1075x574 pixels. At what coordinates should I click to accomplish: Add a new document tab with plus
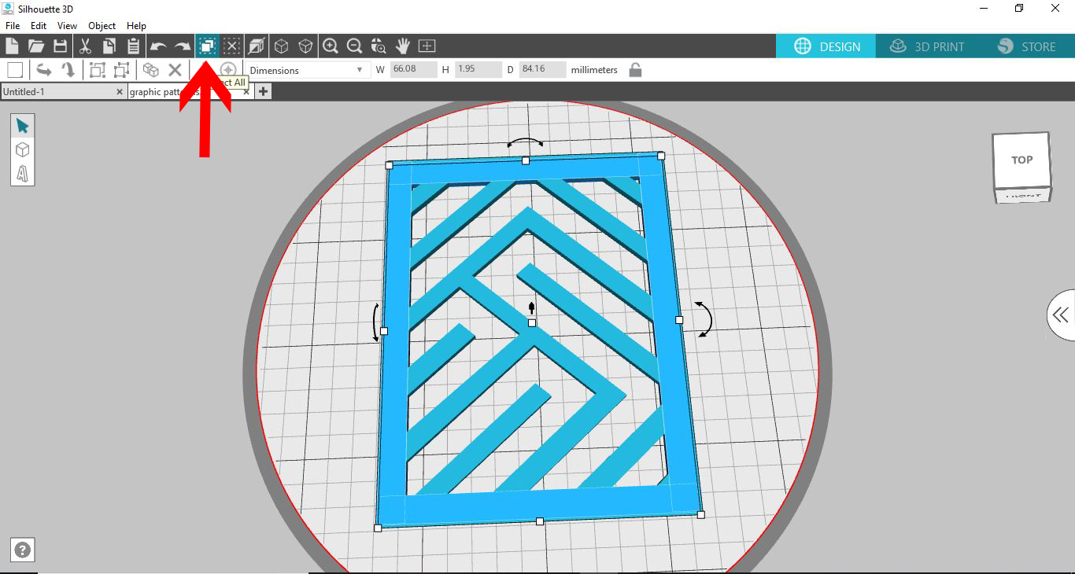[x=263, y=92]
